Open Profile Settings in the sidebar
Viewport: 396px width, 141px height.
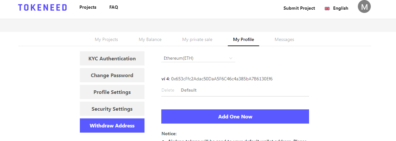point(112,92)
